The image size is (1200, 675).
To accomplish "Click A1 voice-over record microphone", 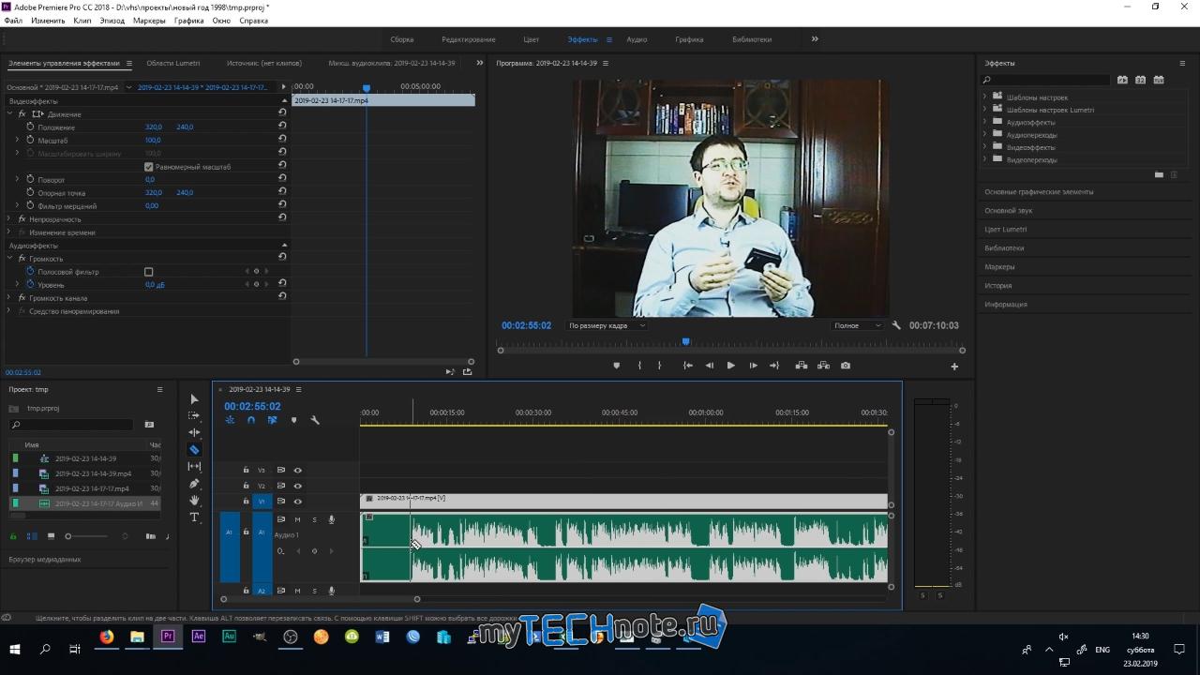I will click(x=331, y=519).
